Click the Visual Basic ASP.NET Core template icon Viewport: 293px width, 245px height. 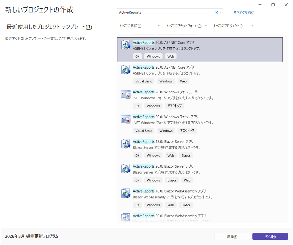[x=126, y=69]
